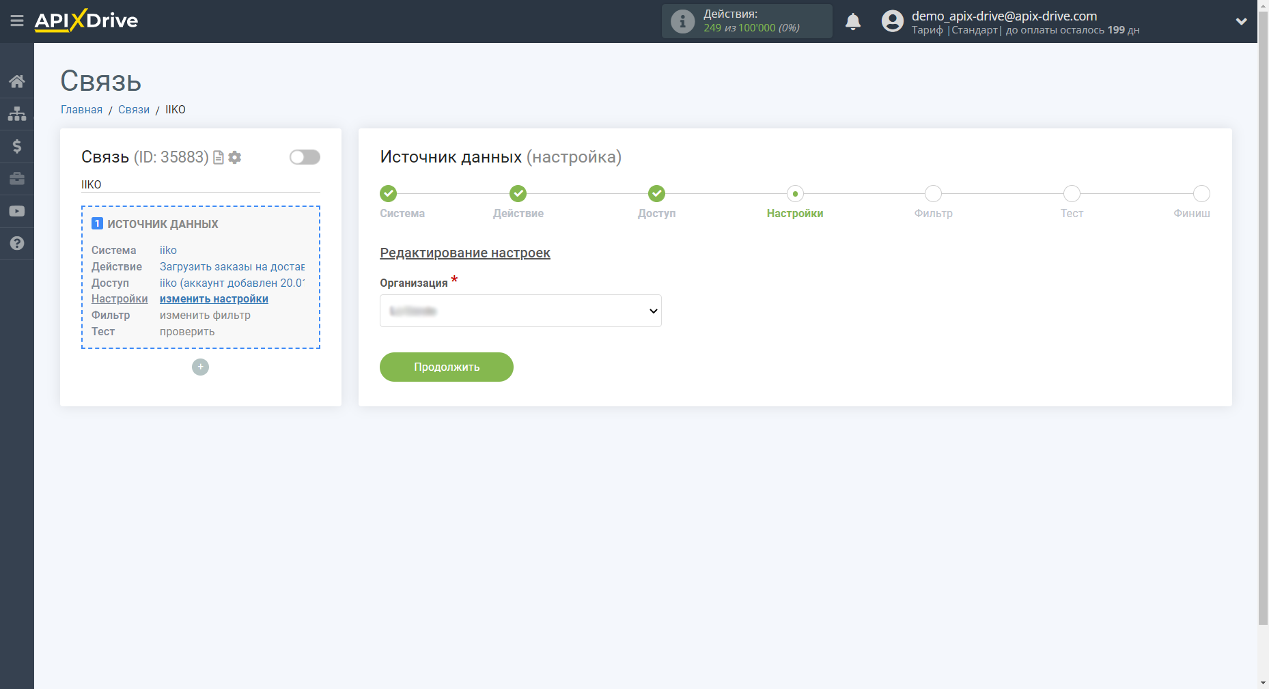Toggle the connection on/off switch
Viewport: 1269px width, 689px height.
coord(305,157)
